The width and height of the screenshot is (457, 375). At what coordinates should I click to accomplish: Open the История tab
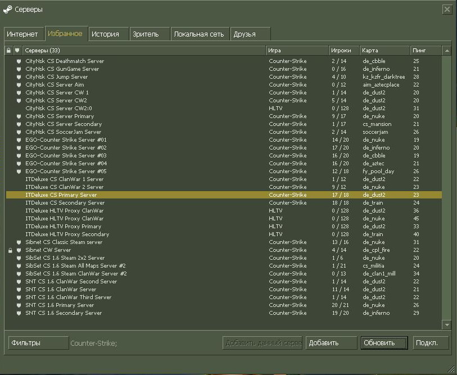pos(108,34)
